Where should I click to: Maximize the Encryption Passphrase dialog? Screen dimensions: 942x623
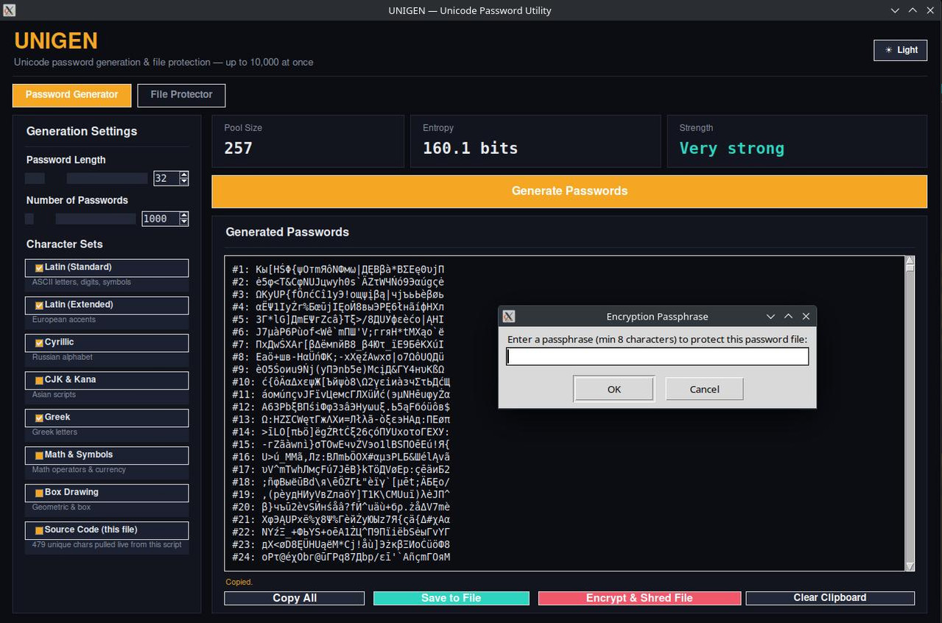(x=788, y=317)
